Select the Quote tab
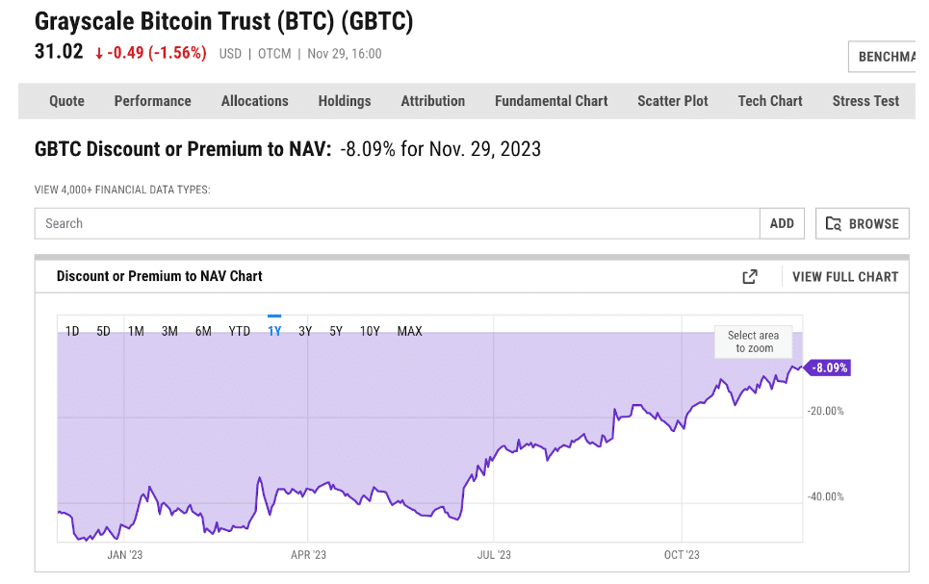Image resolution: width=929 pixels, height=584 pixels. (66, 100)
